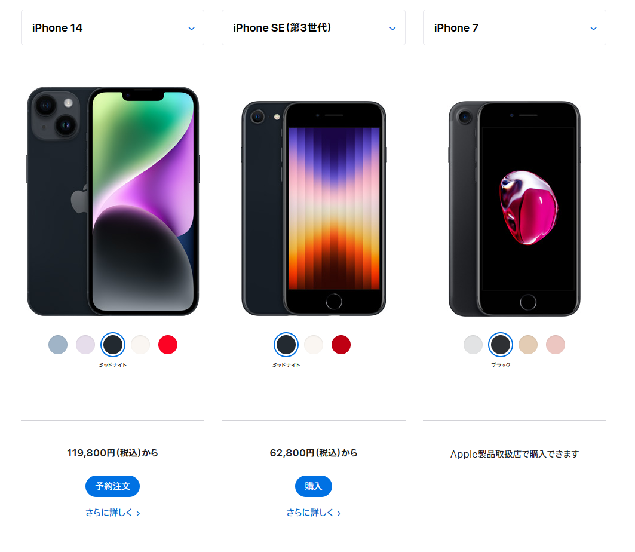Image resolution: width=635 pixels, height=552 pixels.
Task: Pick the starlight white iPhone 14 swatch
Action: [140, 345]
